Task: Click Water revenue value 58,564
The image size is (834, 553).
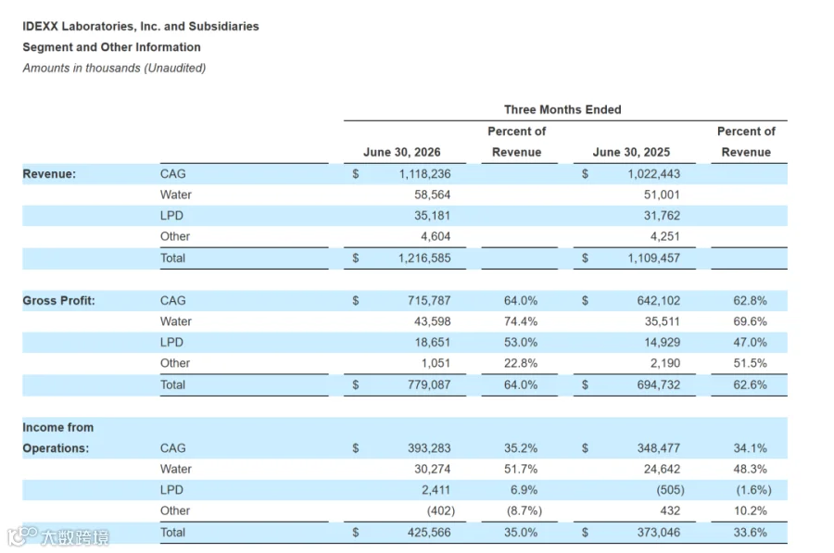Action: point(432,195)
